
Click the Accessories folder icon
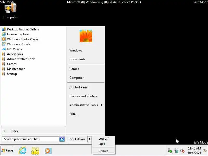(x=4, y=54)
